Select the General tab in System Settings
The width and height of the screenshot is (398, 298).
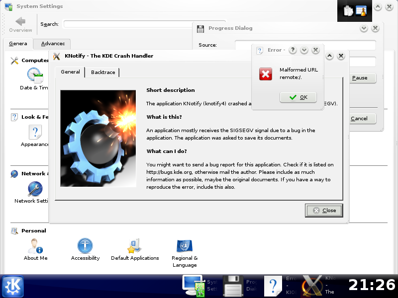(x=18, y=44)
